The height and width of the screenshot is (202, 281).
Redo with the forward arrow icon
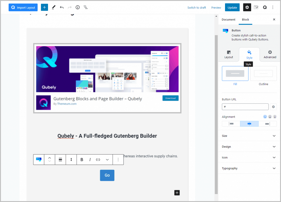[x=69, y=7]
